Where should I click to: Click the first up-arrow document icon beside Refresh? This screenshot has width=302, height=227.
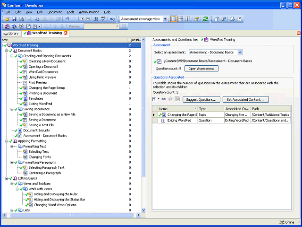tap(216, 19)
